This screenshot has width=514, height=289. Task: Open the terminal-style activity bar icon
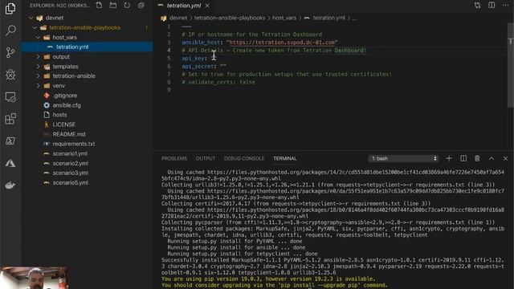(10, 141)
